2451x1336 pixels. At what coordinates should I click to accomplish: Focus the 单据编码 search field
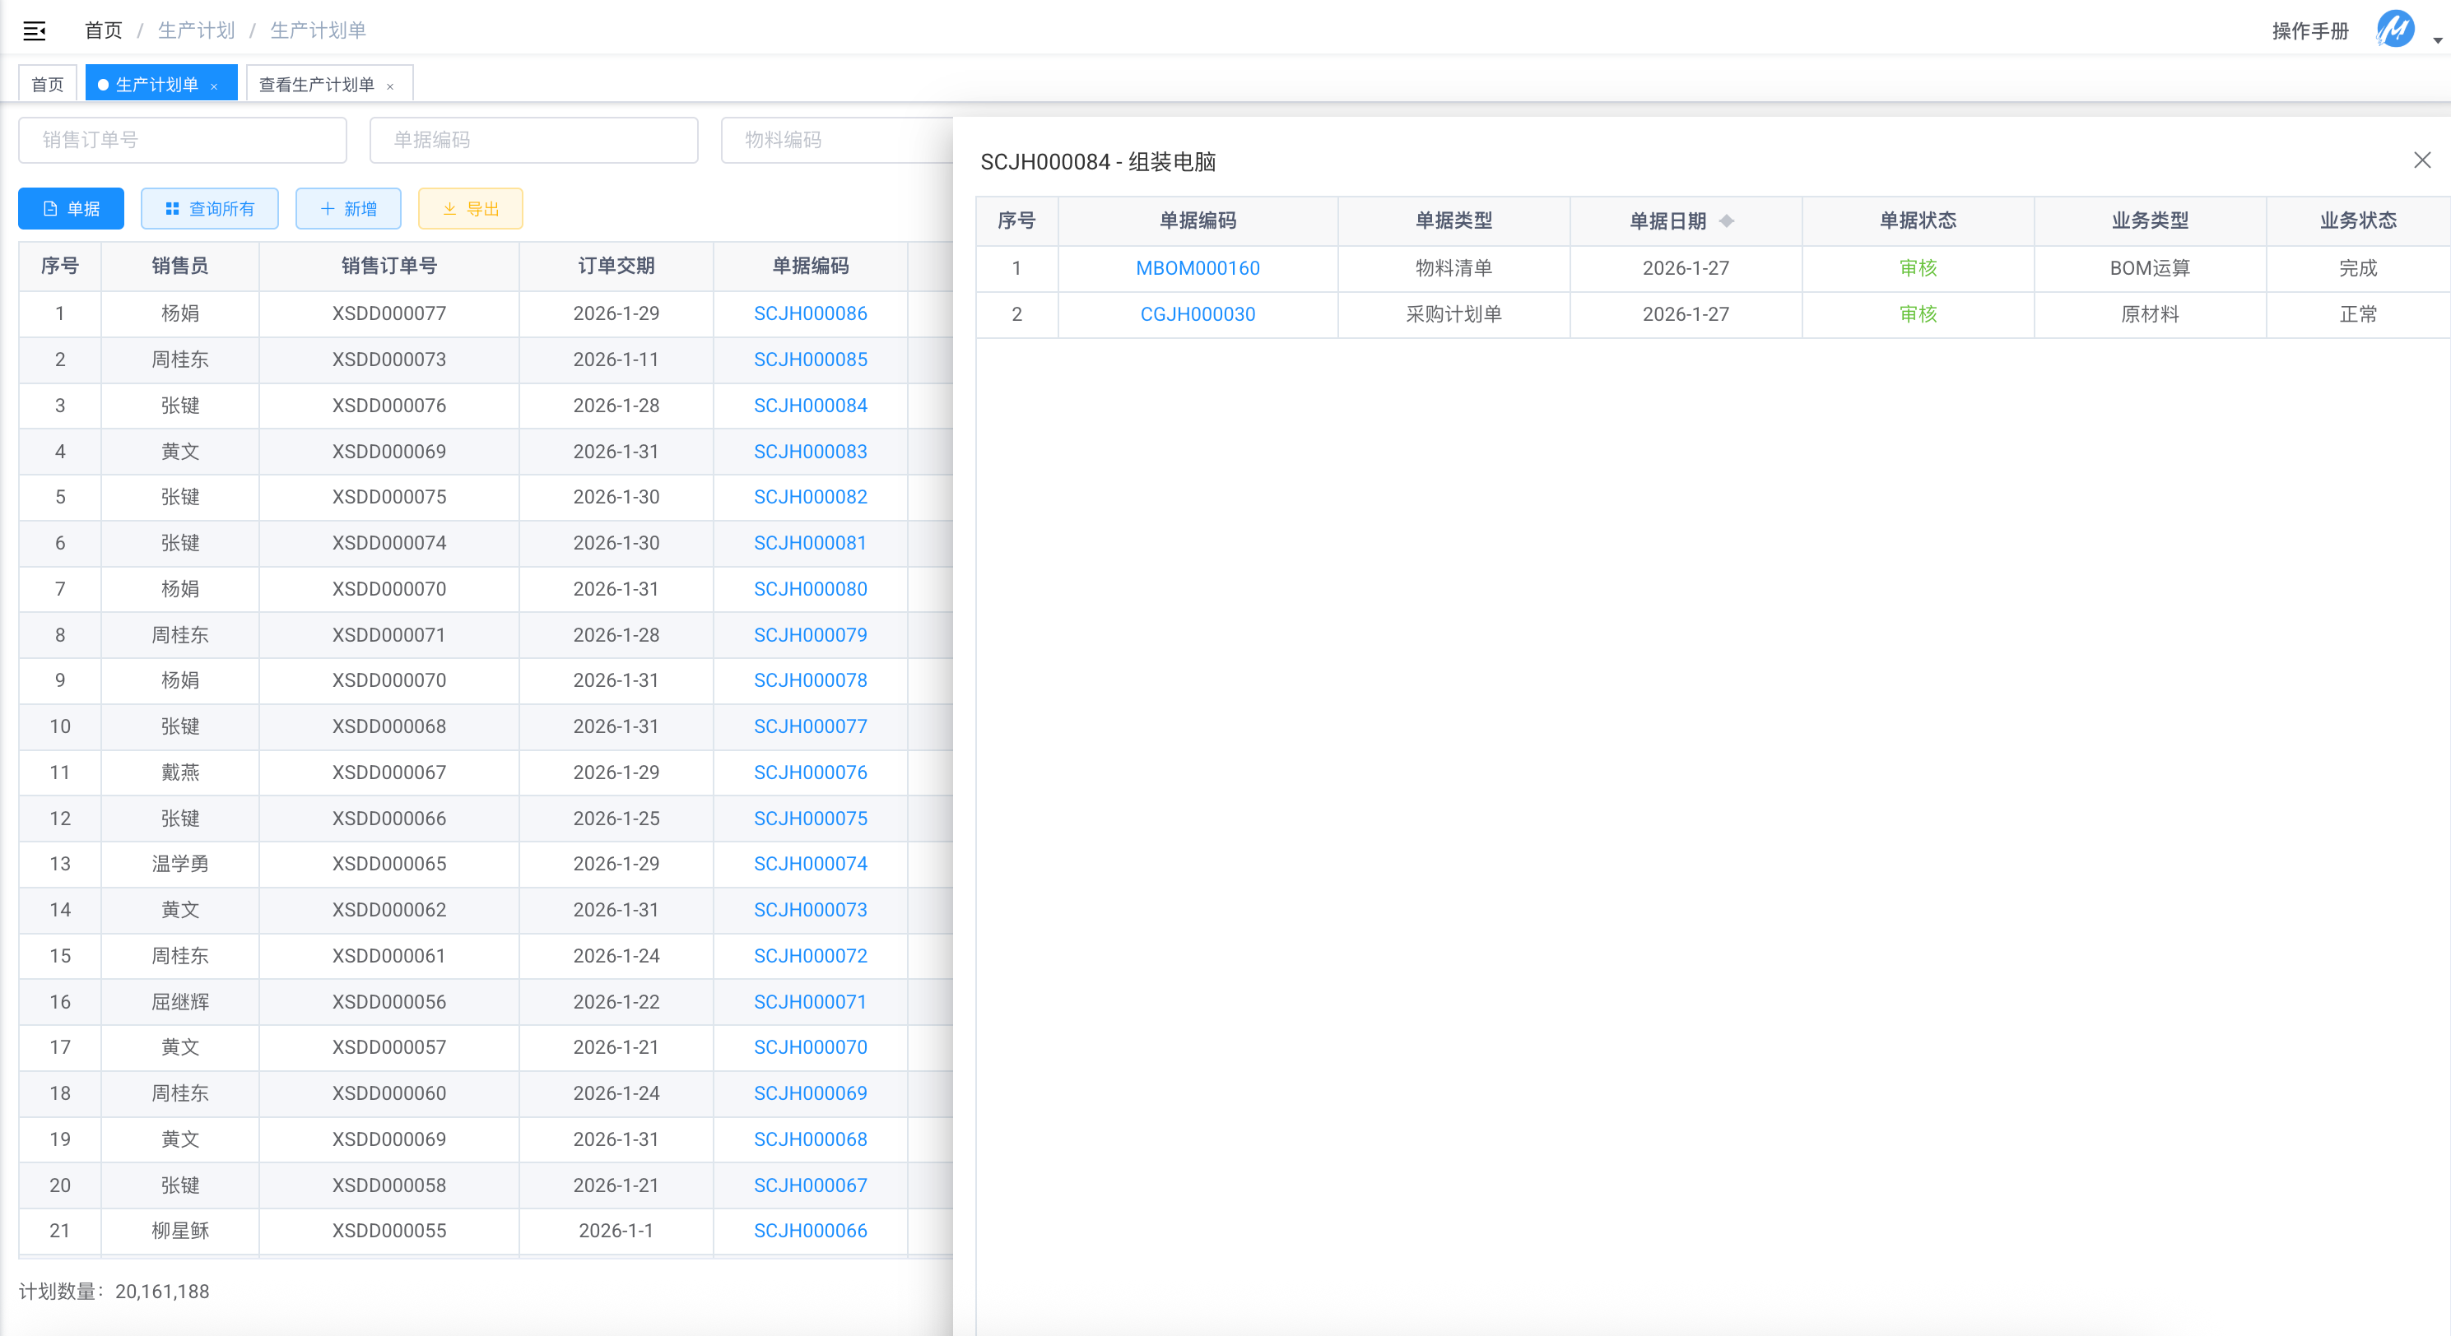pos(534,140)
